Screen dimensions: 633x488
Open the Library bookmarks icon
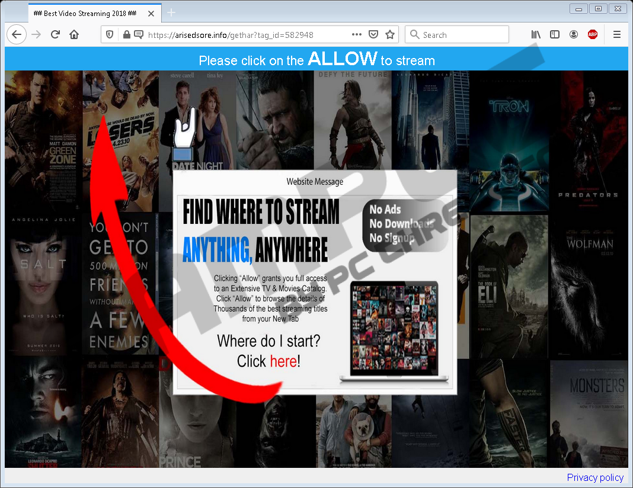(536, 35)
